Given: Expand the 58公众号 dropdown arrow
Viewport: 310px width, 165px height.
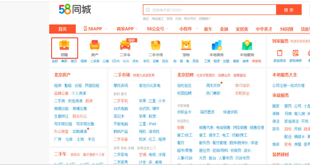Looking at the screenshot, I should (167, 29).
